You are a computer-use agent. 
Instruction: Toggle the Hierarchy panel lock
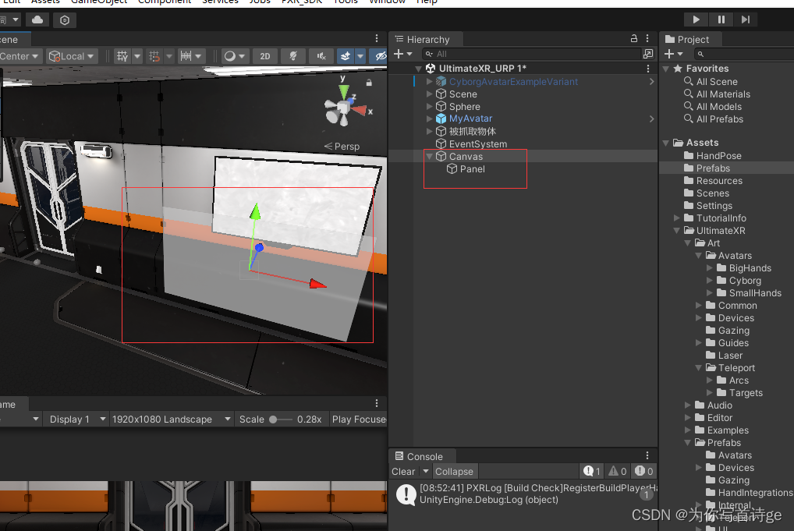(x=633, y=38)
